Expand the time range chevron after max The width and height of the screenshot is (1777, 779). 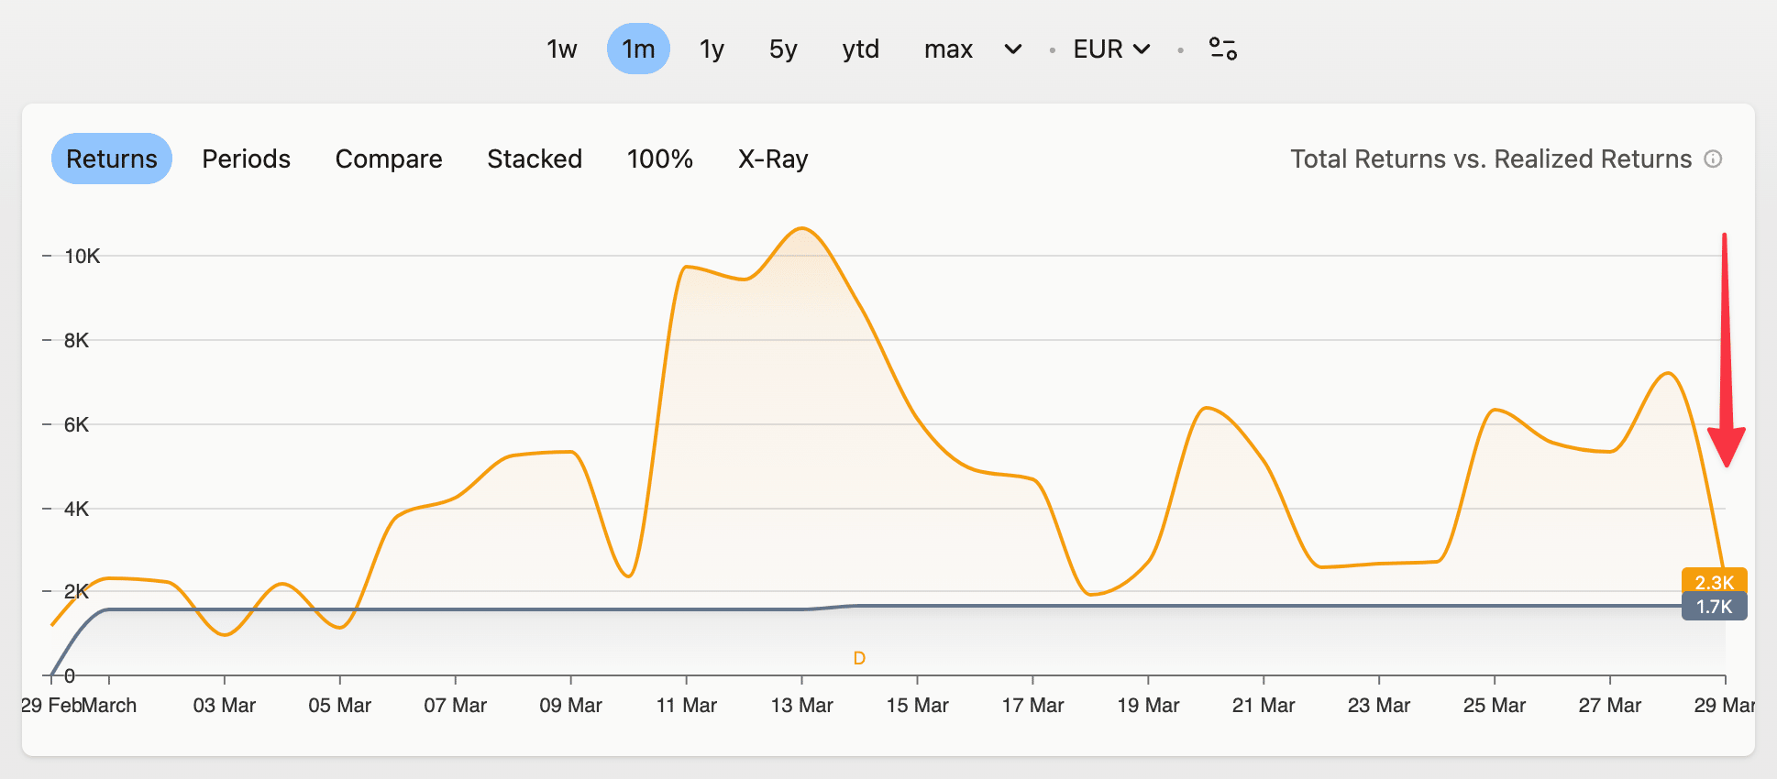pyautogui.click(x=1012, y=49)
